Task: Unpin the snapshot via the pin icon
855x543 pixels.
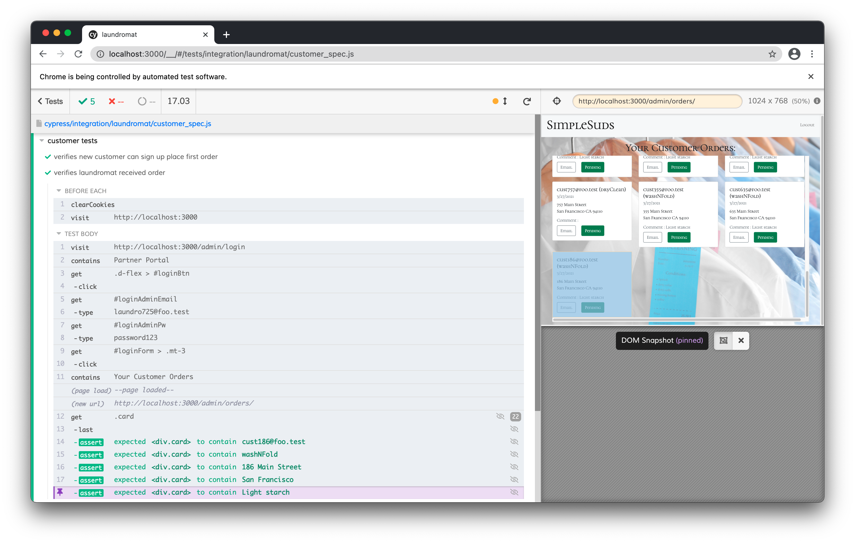Action: [x=61, y=492]
